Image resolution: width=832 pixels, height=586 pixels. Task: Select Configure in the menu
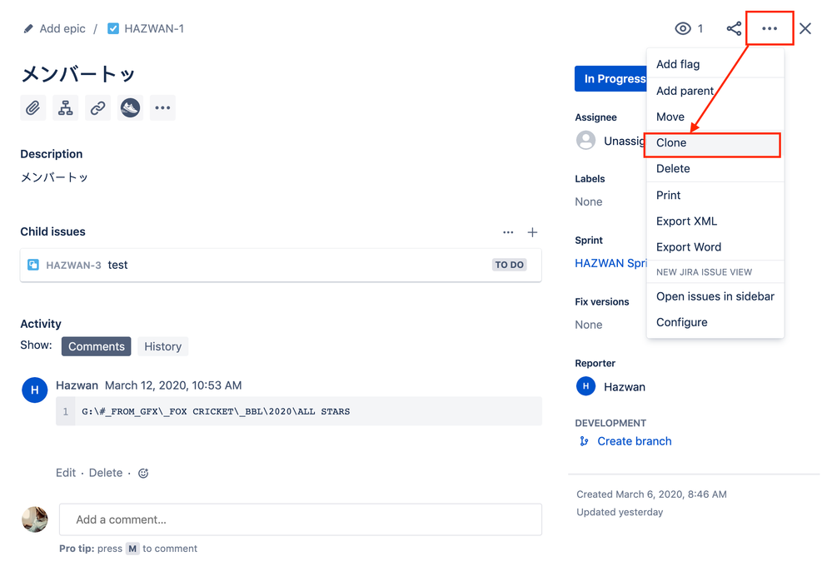pyautogui.click(x=715, y=322)
